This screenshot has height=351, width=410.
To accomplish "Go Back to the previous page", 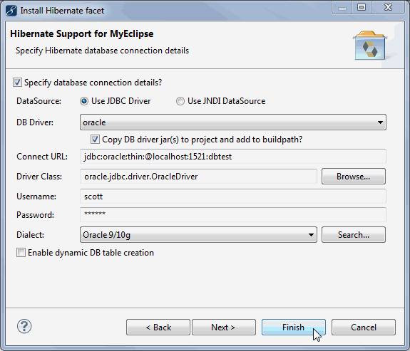I will coord(158,328).
